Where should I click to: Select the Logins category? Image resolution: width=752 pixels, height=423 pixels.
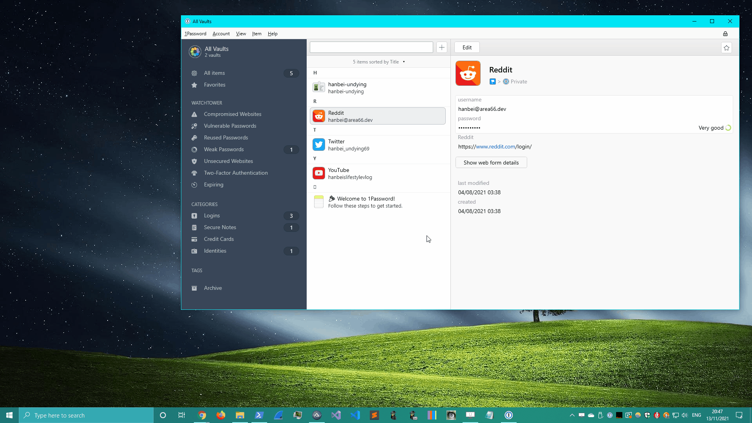point(244,216)
